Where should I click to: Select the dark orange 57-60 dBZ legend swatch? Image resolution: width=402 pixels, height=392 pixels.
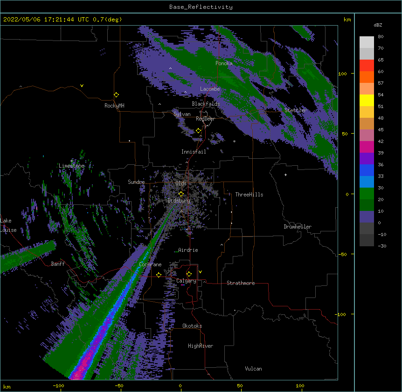pos(367,77)
